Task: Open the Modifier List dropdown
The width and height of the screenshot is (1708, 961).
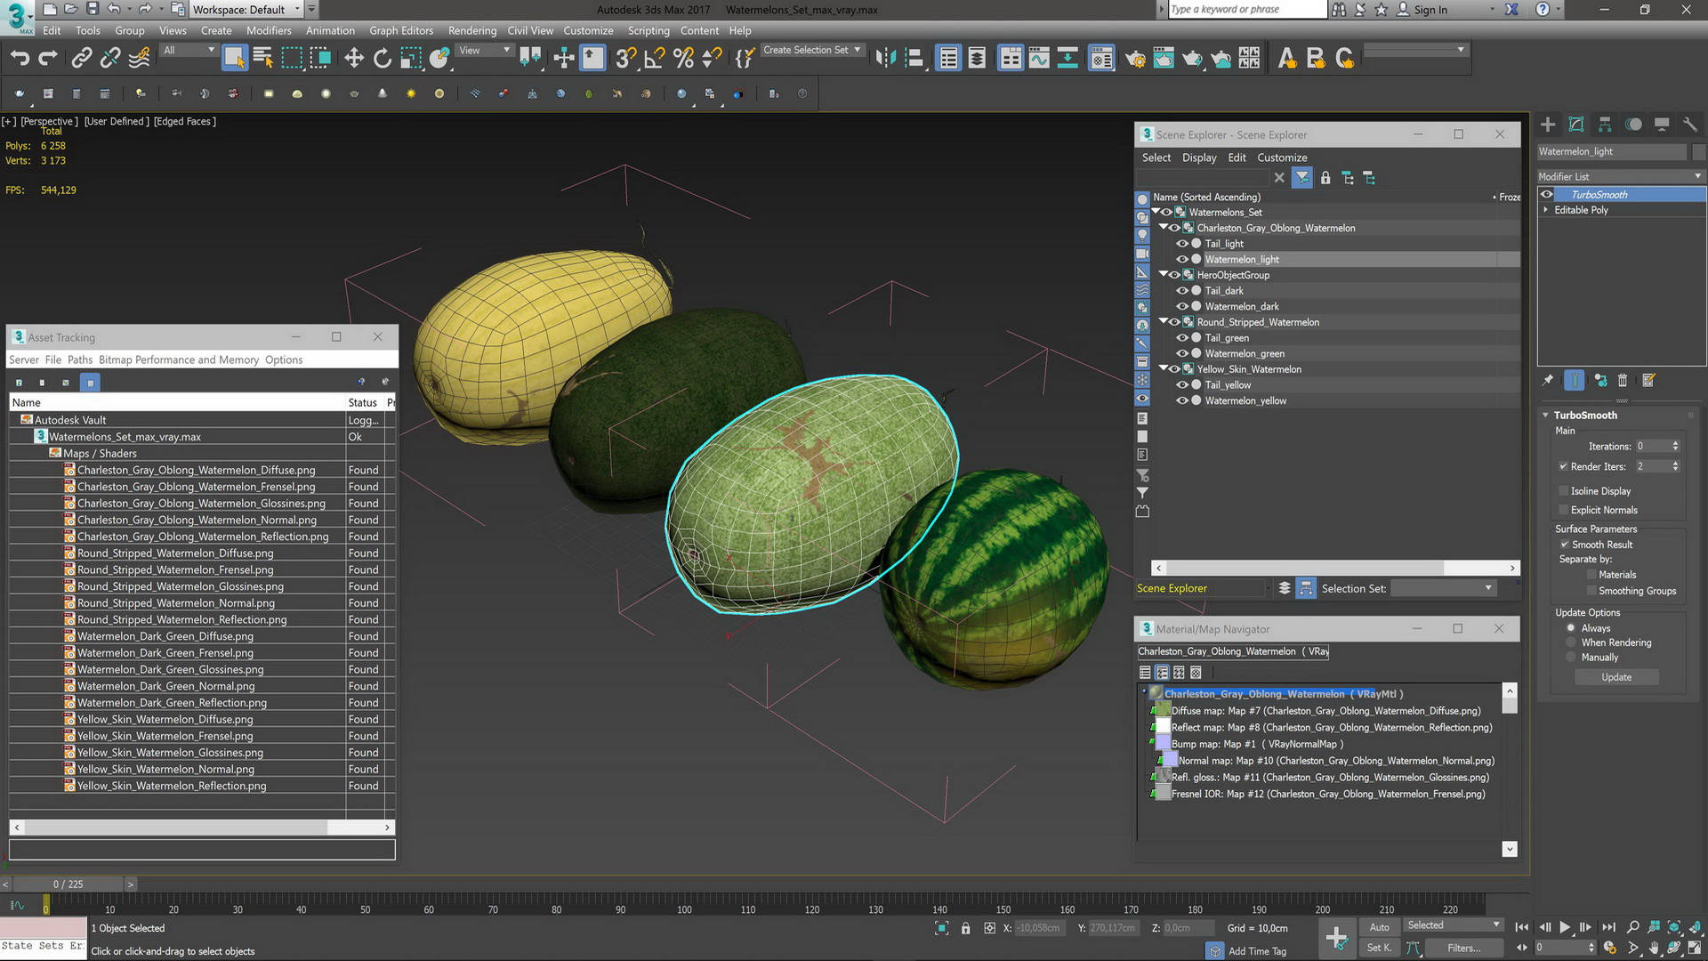Action: click(1621, 176)
